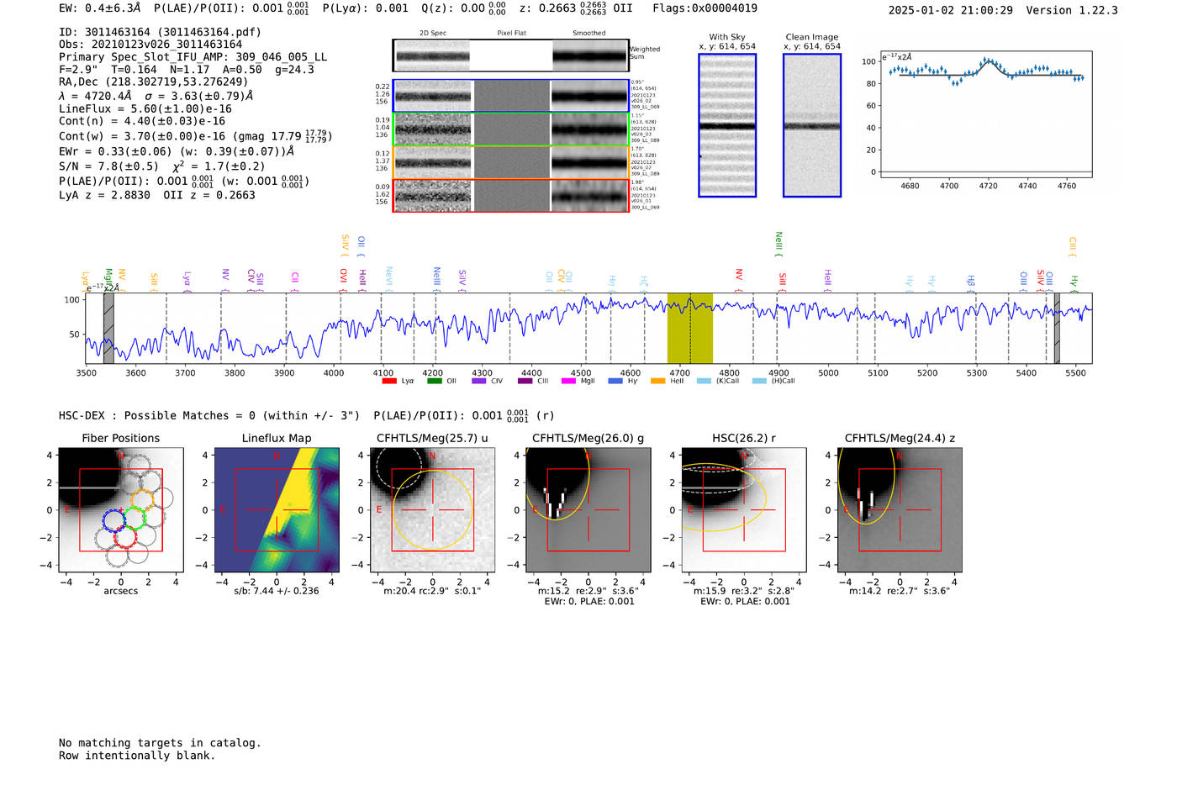Open the Lineflux Map panel
Image resolution: width=1177 pixels, height=801 pixels.
tap(277, 510)
